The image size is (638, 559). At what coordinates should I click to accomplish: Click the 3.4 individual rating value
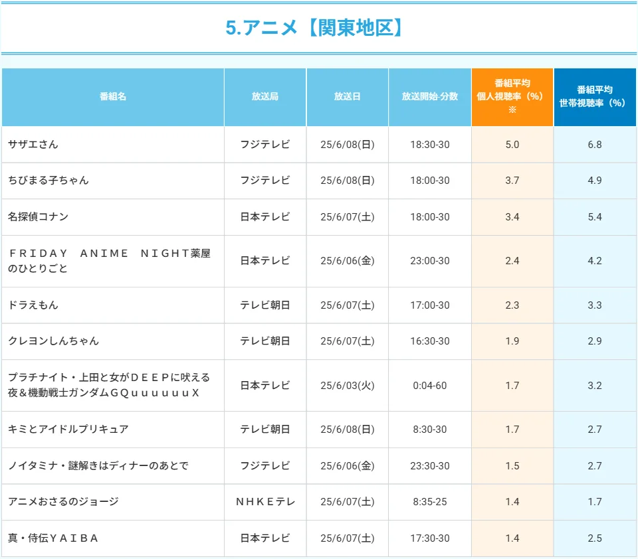(x=512, y=216)
